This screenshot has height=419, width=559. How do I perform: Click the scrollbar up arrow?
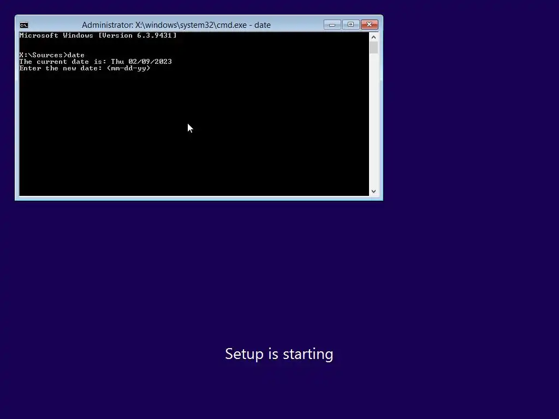tap(373, 37)
